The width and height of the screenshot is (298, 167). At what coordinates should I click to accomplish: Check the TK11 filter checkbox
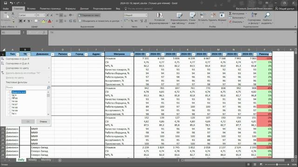(10, 113)
